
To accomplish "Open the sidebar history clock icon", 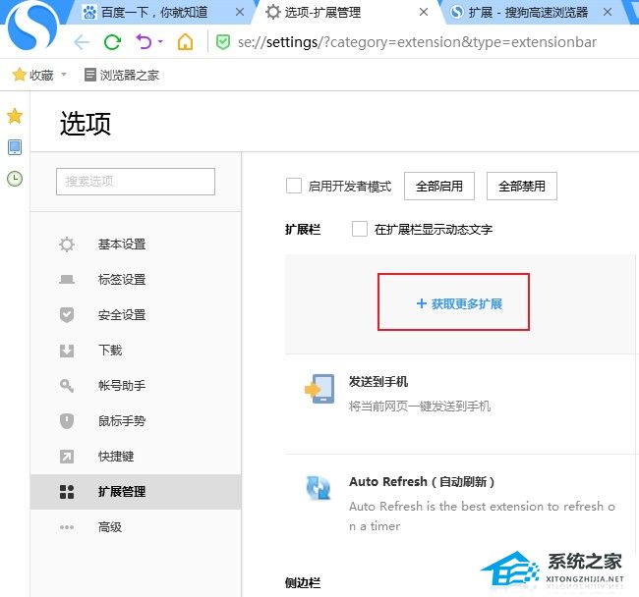I will (x=15, y=179).
